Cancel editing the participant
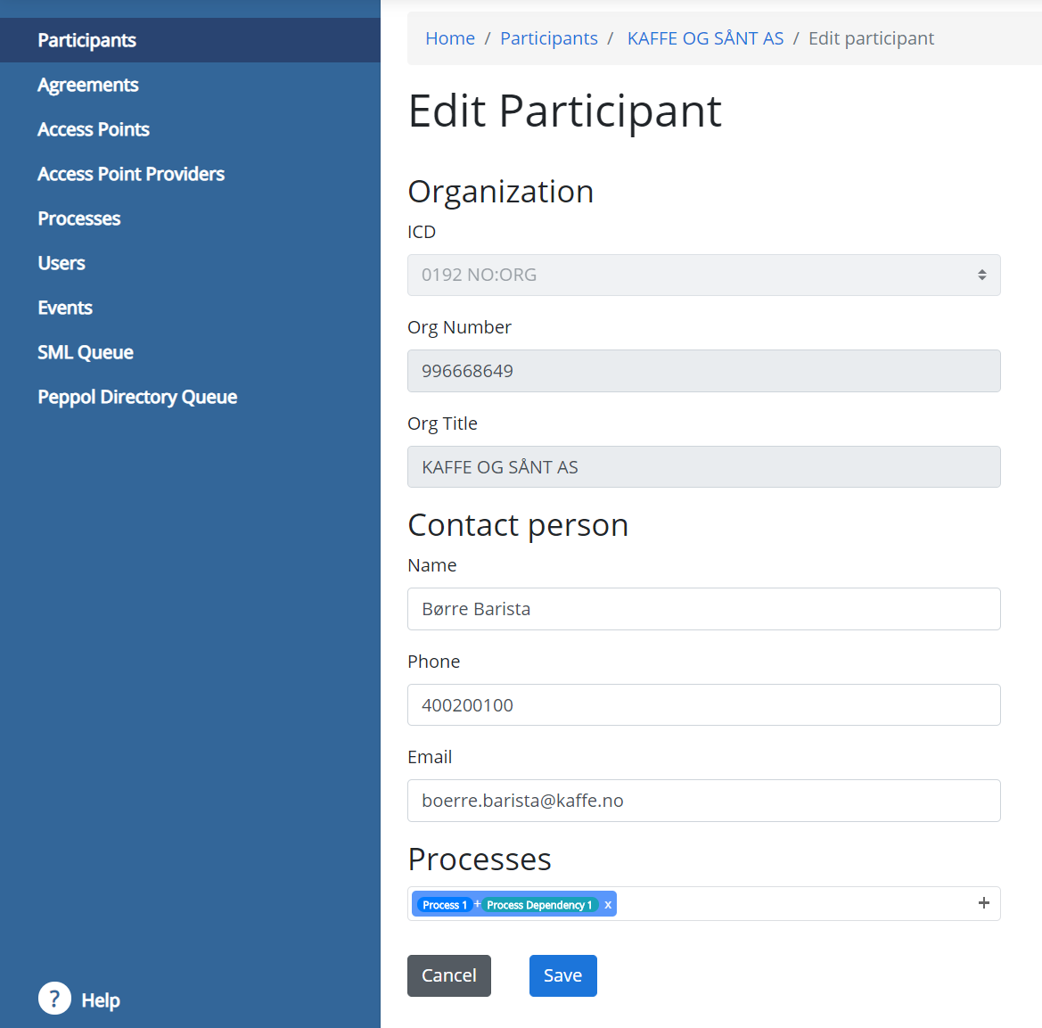1042x1028 pixels. tap(448, 975)
